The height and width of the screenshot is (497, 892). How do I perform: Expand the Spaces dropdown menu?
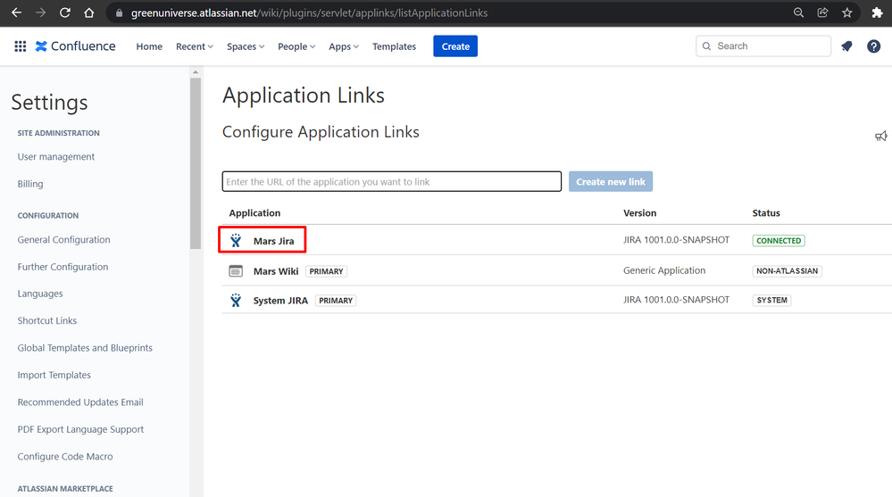point(246,46)
